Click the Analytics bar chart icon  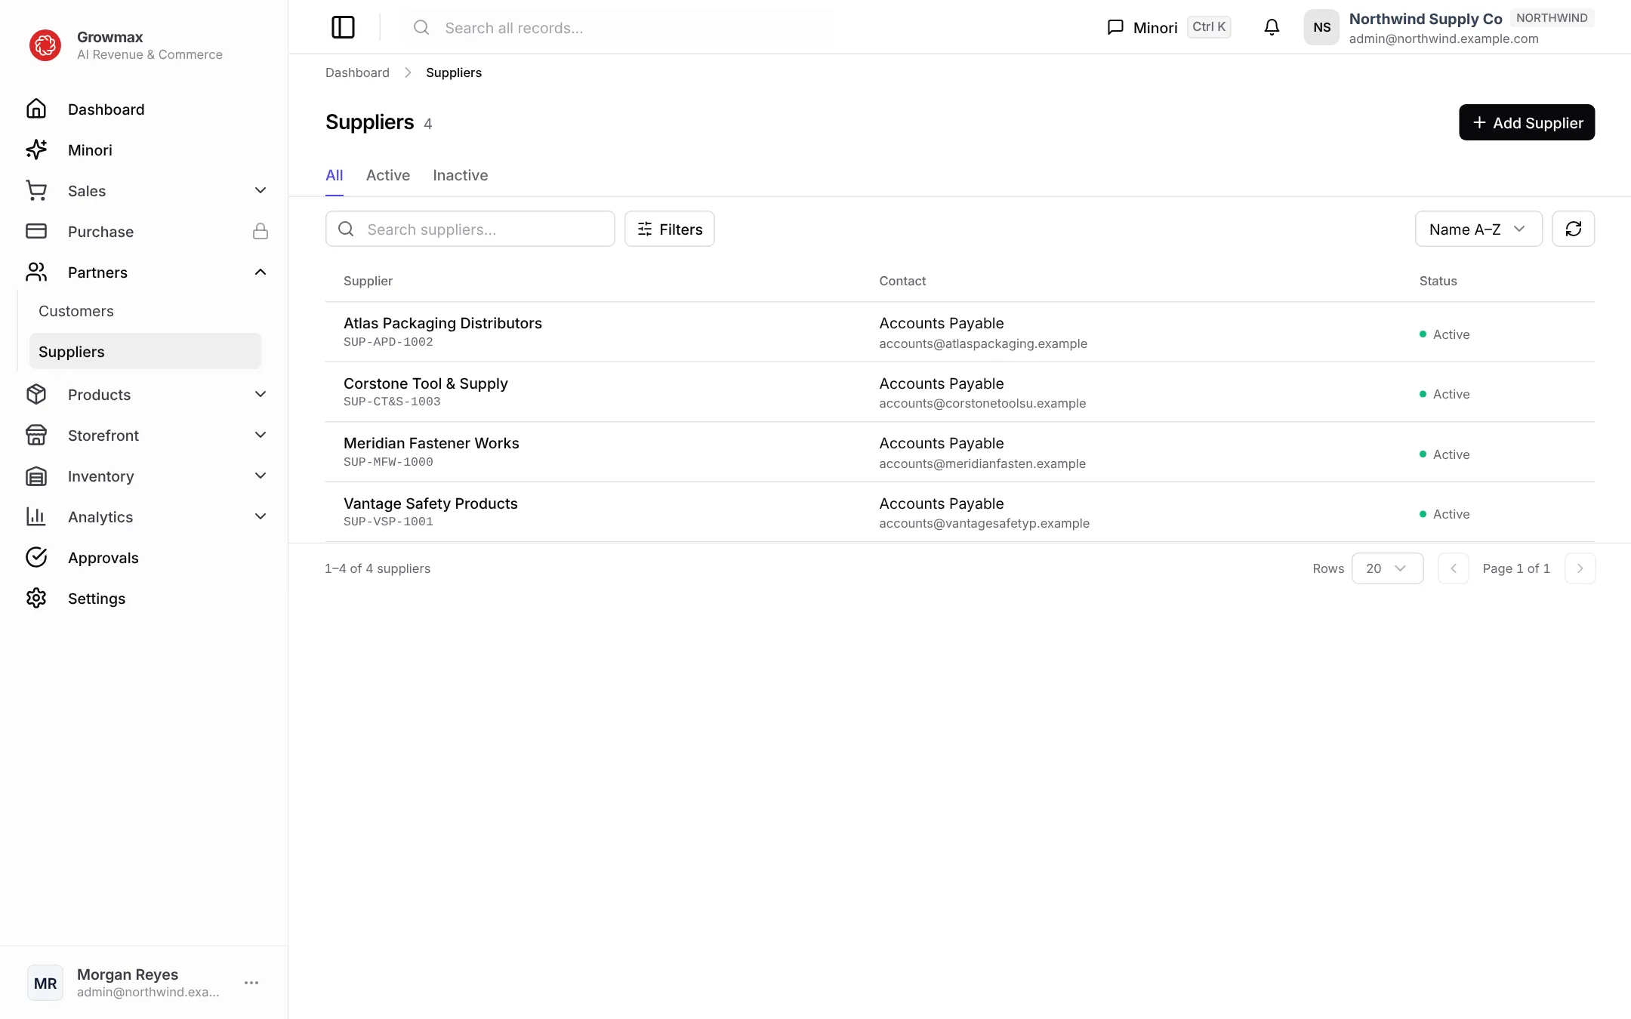coord(36,517)
